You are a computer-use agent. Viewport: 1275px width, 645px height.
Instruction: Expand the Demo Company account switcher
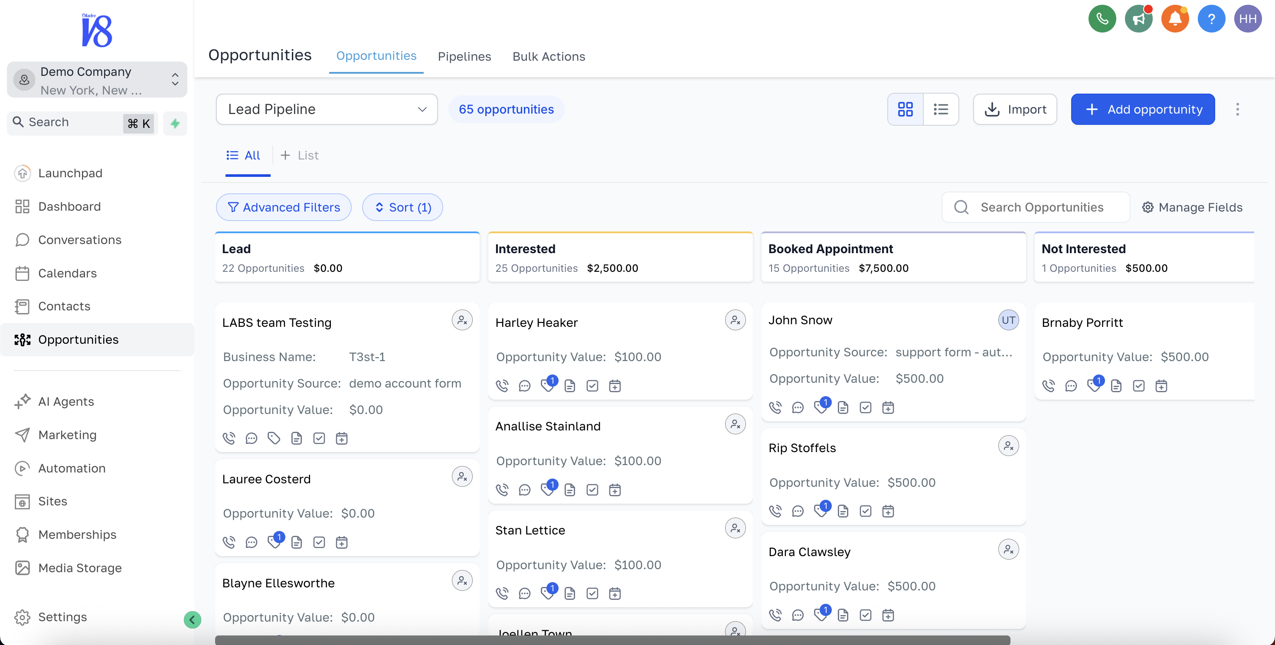tap(97, 80)
